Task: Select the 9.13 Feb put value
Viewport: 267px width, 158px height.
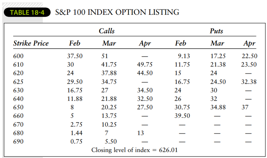Action: (184, 56)
